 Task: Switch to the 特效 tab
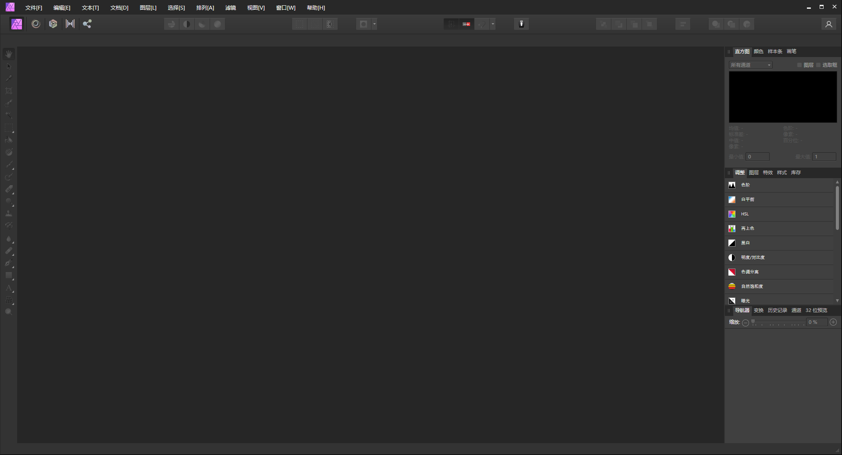tap(768, 172)
